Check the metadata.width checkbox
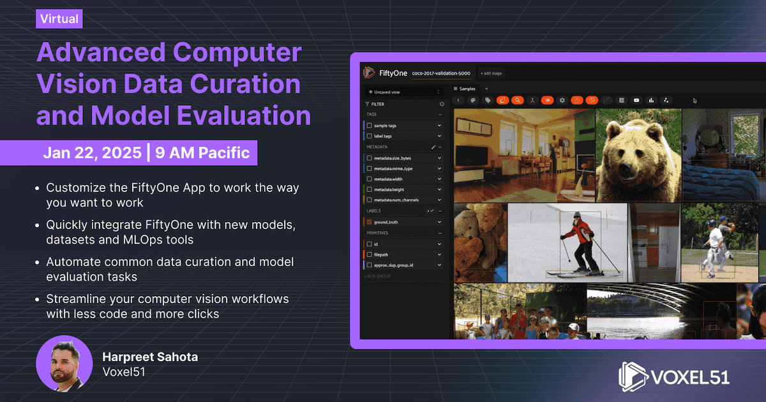This screenshot has width=766, height=402. click(x=369, y=179)
